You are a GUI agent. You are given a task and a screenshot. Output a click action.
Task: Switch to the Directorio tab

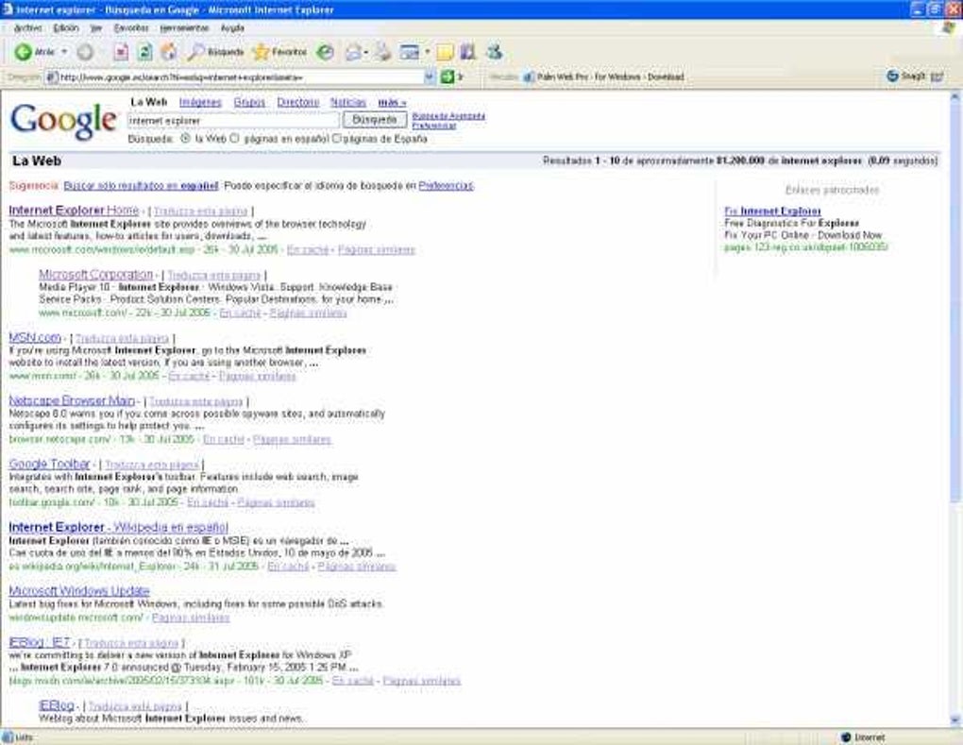[x=297, y=103]
